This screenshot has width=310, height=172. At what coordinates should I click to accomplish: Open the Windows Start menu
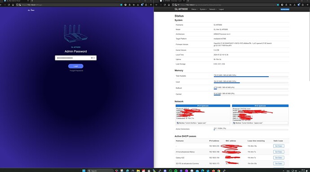coord(84,171)
